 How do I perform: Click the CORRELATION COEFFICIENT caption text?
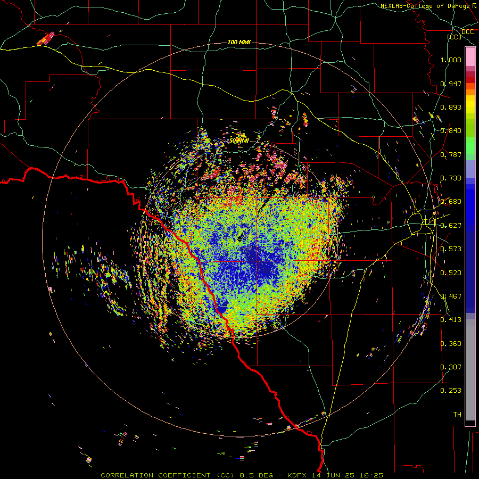(x=168, y=475)
